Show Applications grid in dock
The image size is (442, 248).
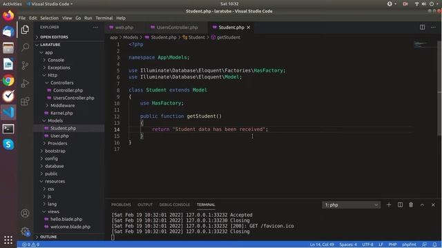8,240
